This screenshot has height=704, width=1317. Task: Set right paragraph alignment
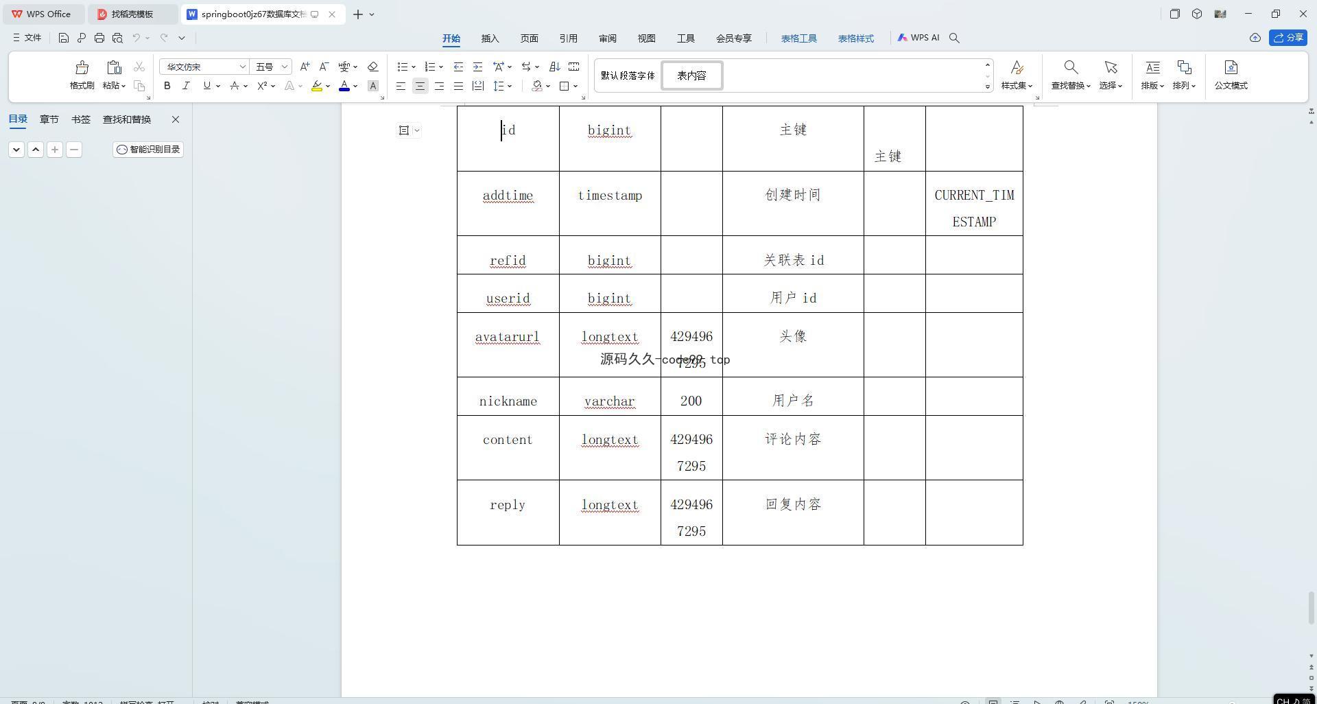[439, 86]
